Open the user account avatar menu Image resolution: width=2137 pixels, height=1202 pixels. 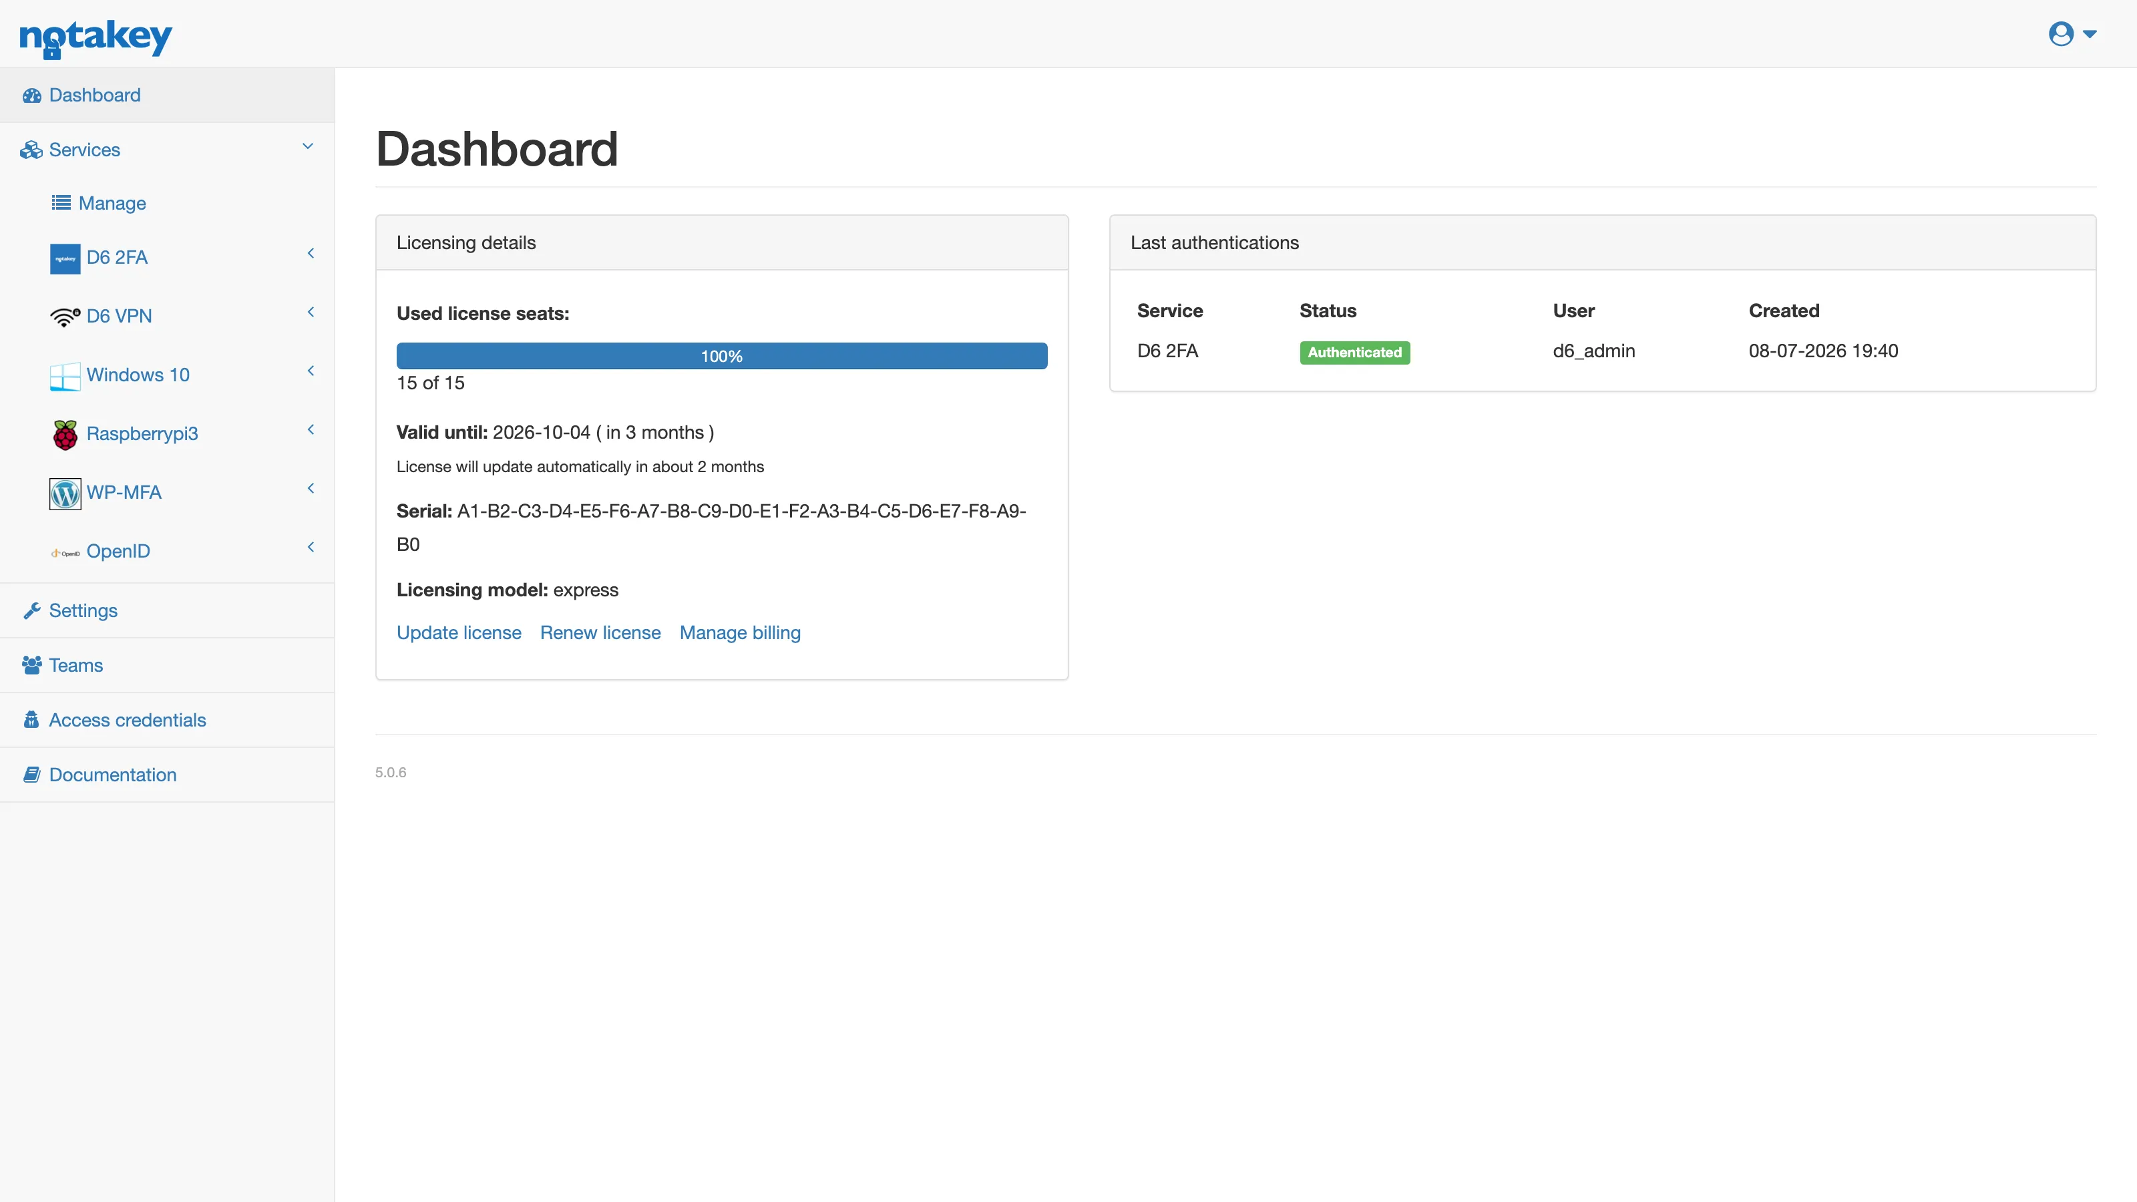(2061, 34)
